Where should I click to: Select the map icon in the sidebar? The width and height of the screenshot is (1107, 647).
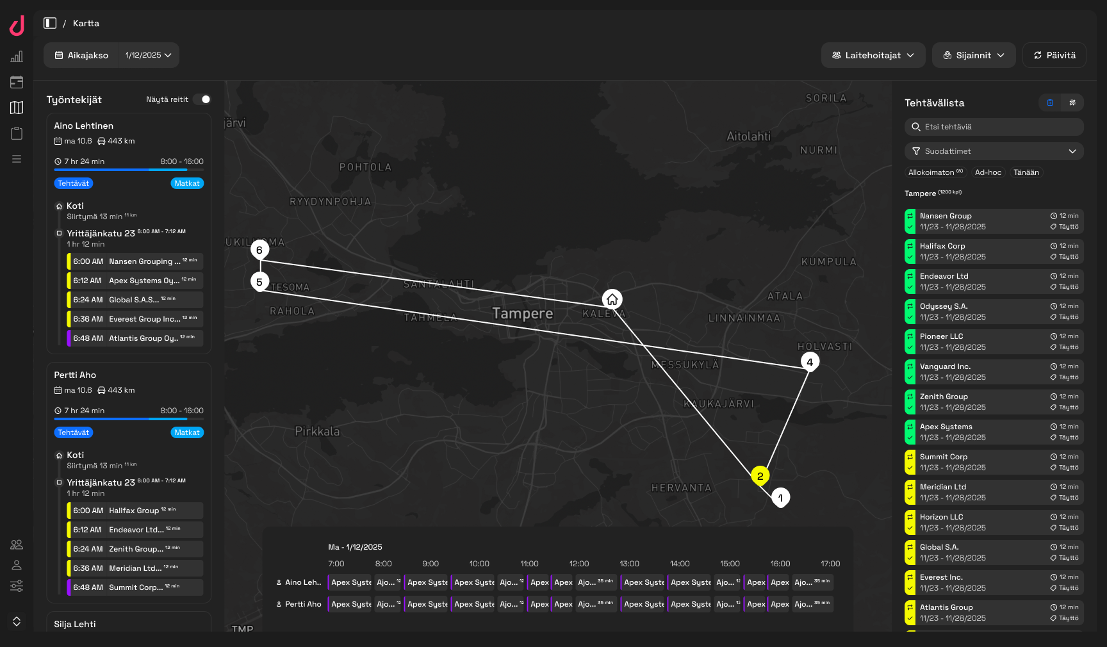coord(17,108)
